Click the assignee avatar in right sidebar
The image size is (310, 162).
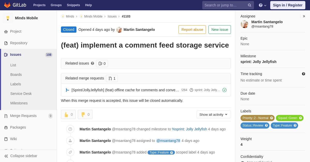pos(244,24)
